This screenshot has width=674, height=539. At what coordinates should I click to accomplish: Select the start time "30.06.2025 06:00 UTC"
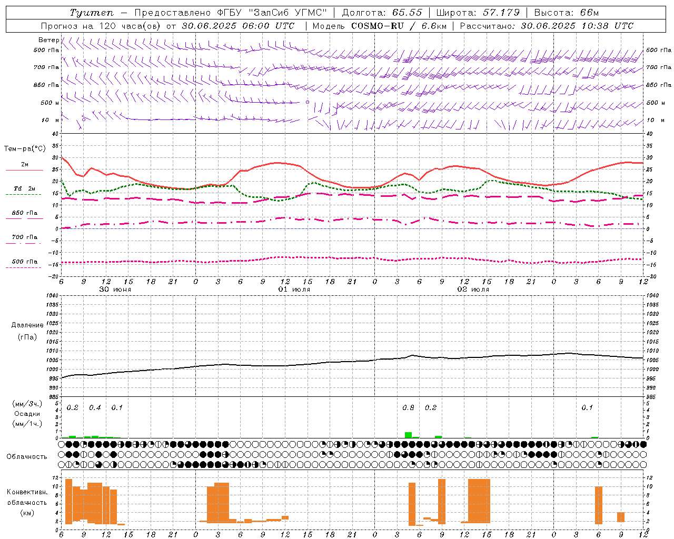coord(238,26)
